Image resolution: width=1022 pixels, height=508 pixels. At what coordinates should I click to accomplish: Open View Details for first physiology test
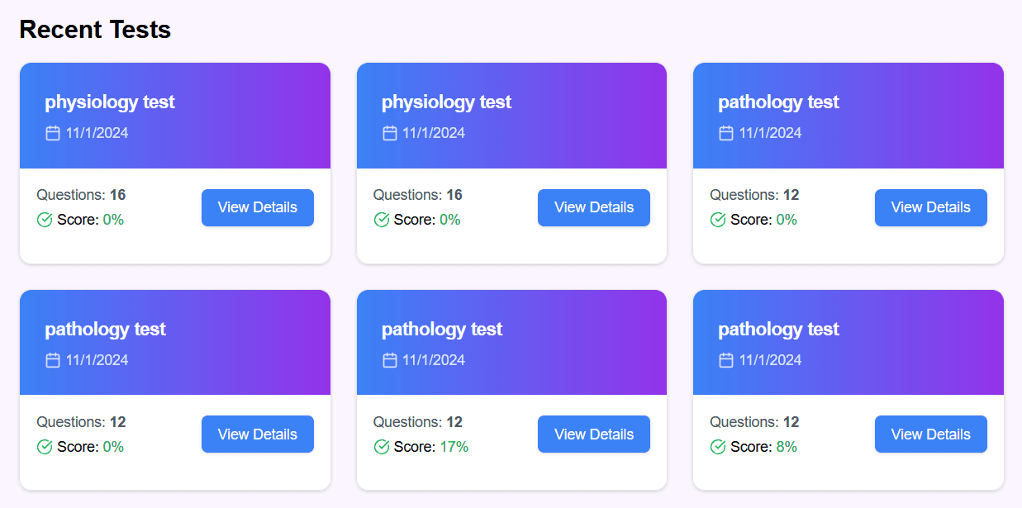(257, 207)
